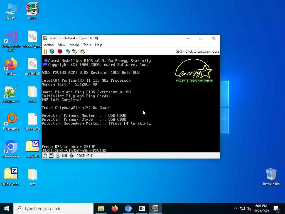Image resolution: width=285 pixels, height=214 pixels.
Task: Click the dimmed first drive icon in status bar
Action: coord(45,155)
